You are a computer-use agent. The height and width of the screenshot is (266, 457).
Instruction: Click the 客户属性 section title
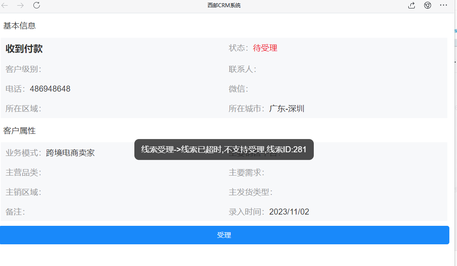(19, 131)
